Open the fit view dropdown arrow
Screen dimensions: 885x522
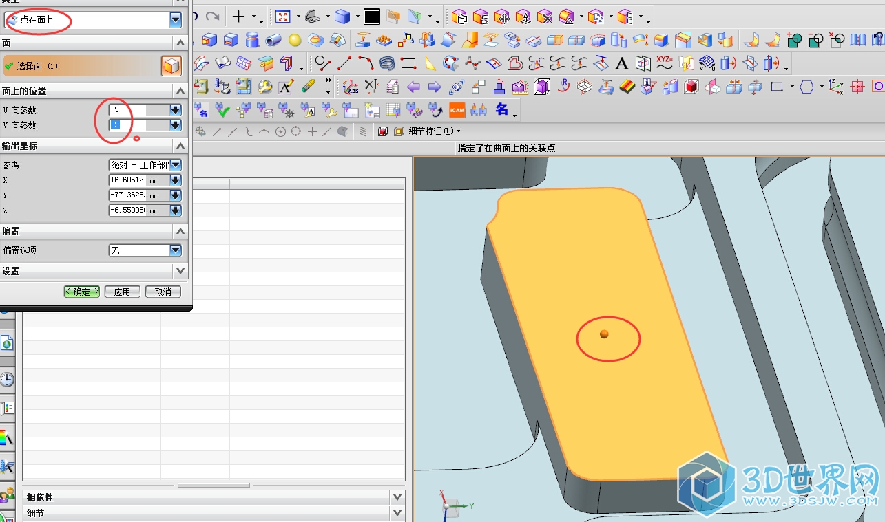298,17
